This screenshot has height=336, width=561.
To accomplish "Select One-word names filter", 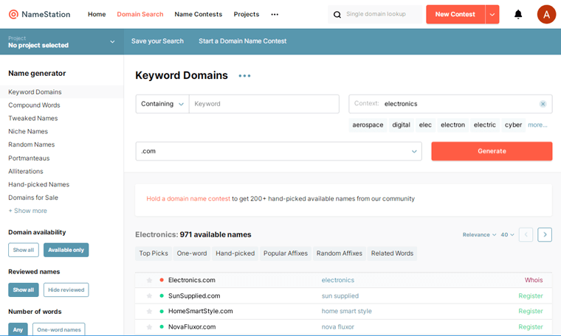I will tap(59, 329).
